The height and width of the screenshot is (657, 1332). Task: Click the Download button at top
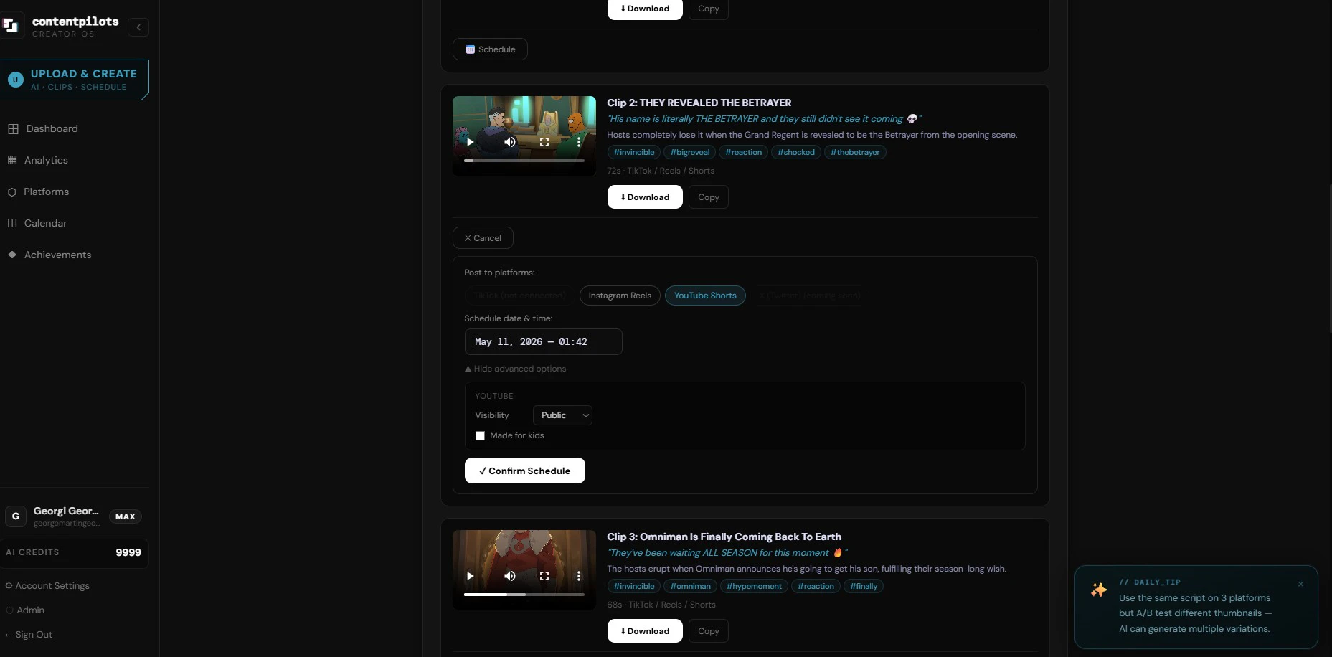pos(645,9)
